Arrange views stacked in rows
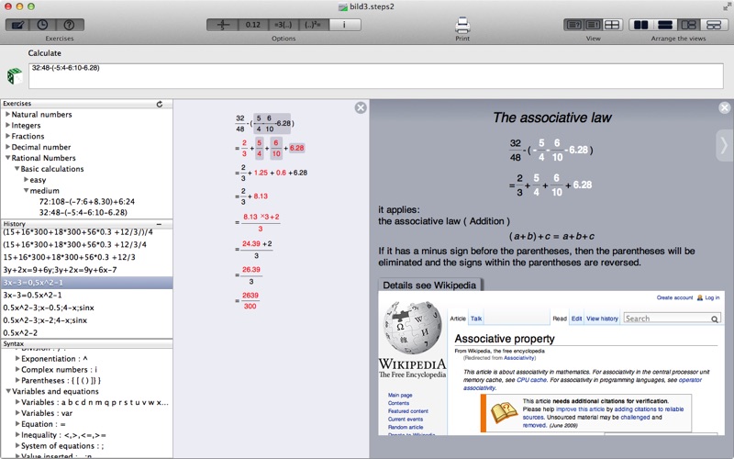Viewport: 734px width, 459px height. (x=665, y=25)
